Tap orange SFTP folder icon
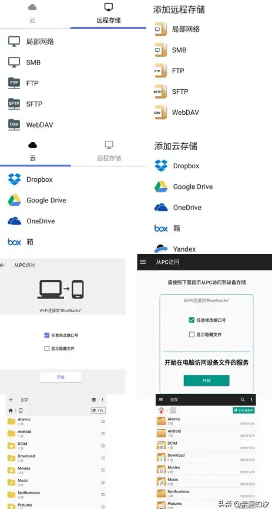The width and height of the screenshot is (272, 509). tap(160, 91)
